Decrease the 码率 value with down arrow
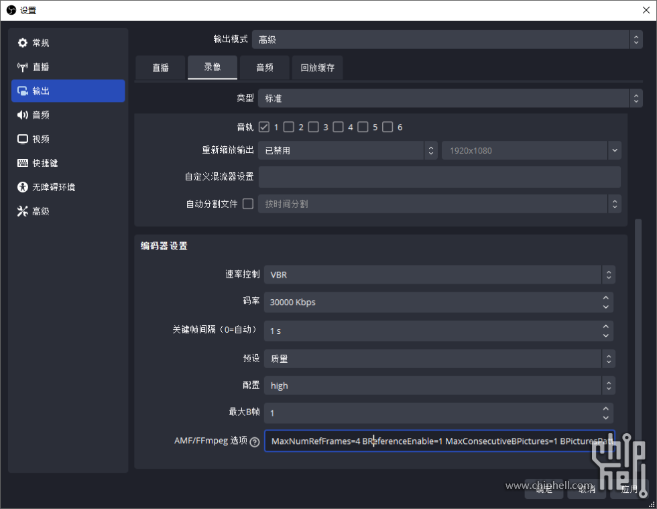This screenshot has height=509, width=657. pos(606,307)
